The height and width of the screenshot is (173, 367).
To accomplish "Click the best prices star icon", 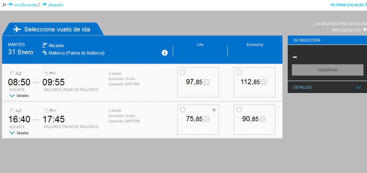I will pos(365,30).
